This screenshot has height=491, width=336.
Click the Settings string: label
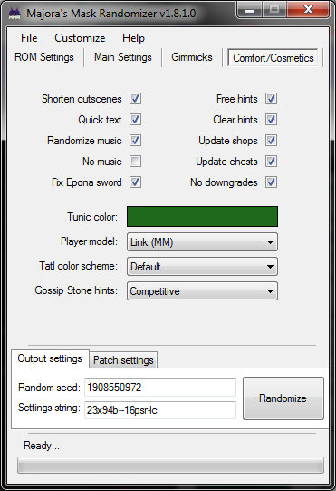click(x=49, y=408)
